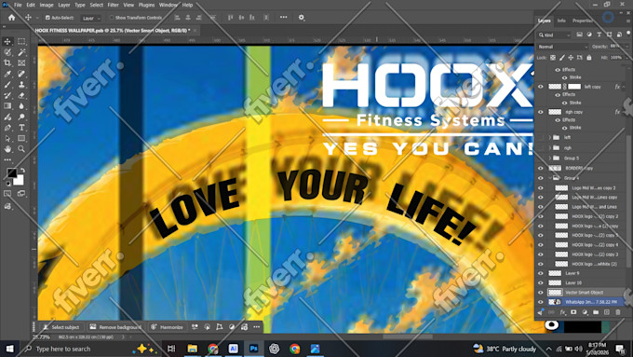The height and width of the screenshot is (357, 633).
Task: Hide the righ copy layer
Action: point(541,112)
